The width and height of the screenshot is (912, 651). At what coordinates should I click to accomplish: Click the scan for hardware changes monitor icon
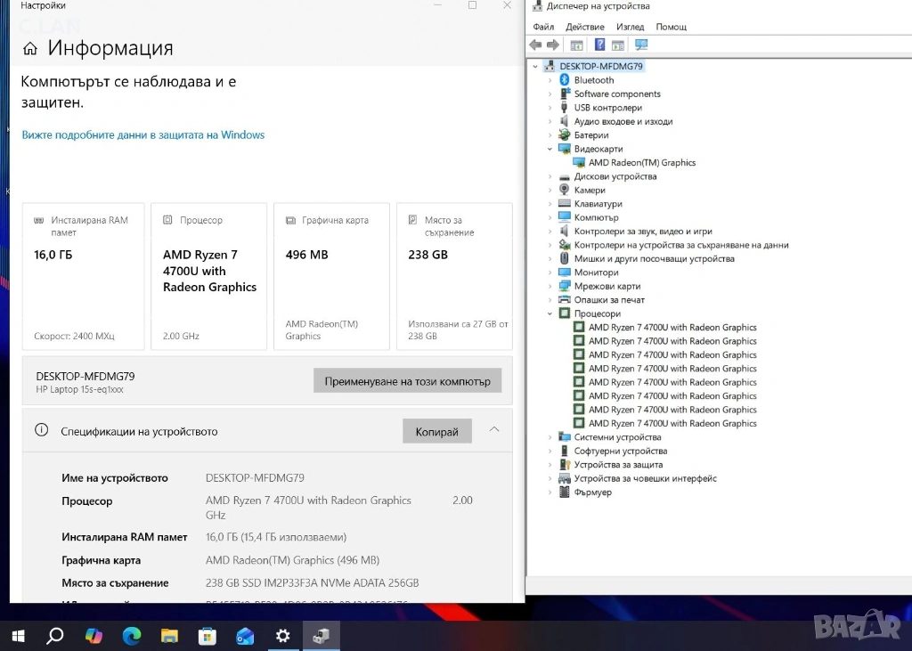[641, 45]
